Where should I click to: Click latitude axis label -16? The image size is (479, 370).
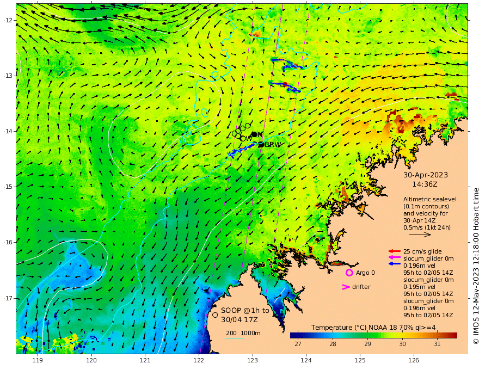[8, 242]
